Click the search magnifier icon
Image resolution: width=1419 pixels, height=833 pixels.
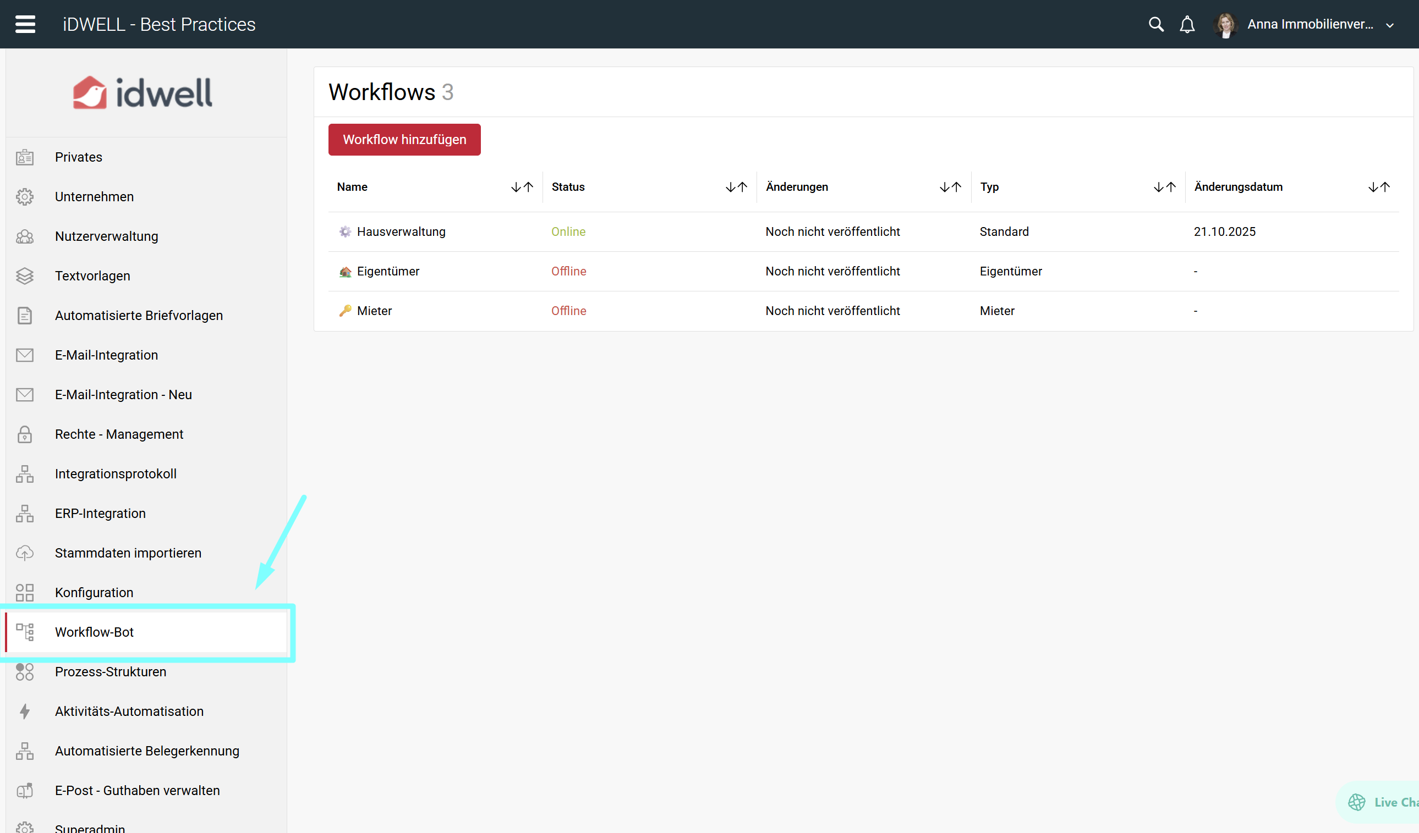tap(1155, 24)
